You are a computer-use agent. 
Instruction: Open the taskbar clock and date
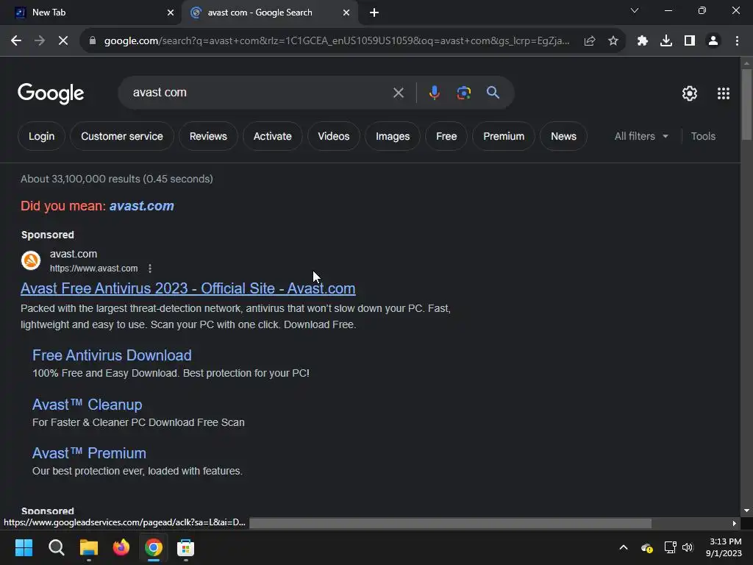(x=724, y=547)
